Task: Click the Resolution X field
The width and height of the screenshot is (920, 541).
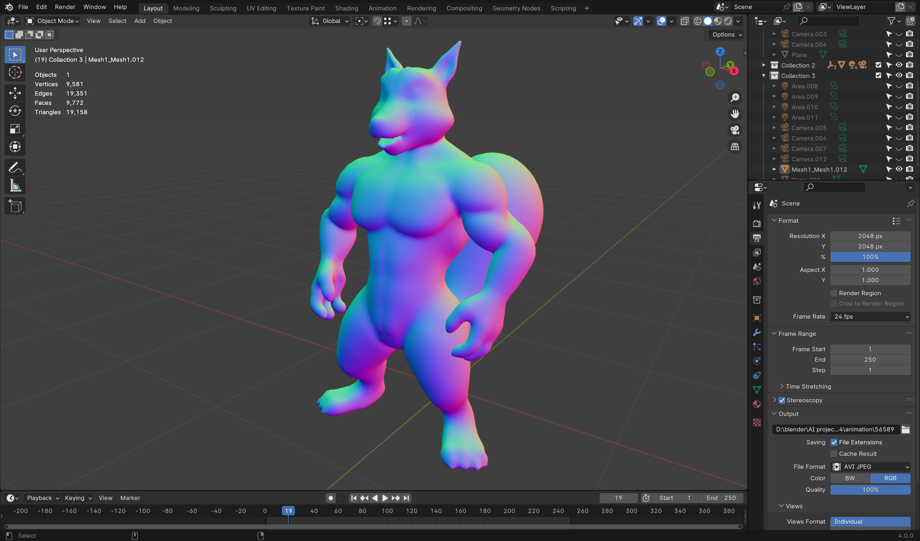Action: pos(870,236)
